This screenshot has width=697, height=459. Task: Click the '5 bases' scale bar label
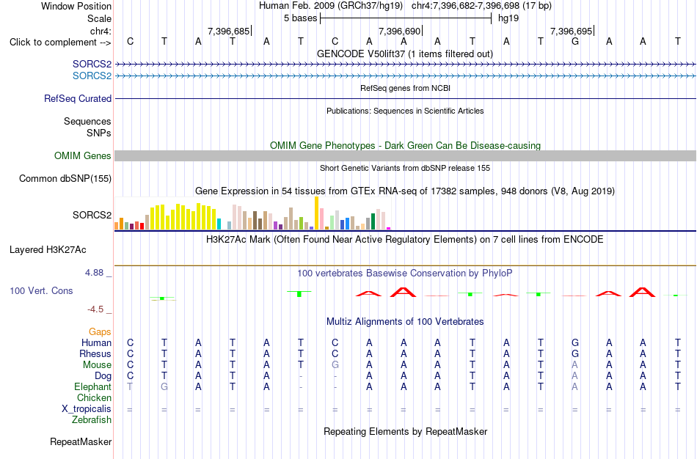[301, 18]
